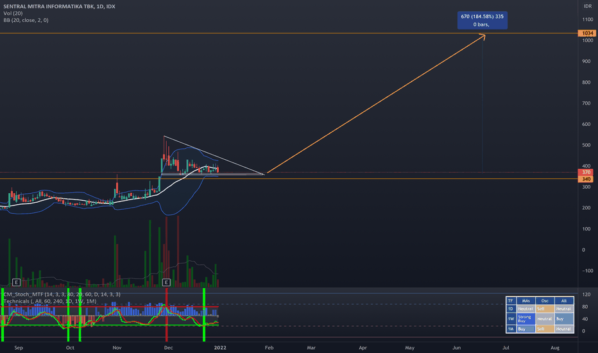Click the Strong Buy cell in the 1W row
Viewport: 598px width, 353px height.
[526, 318]
